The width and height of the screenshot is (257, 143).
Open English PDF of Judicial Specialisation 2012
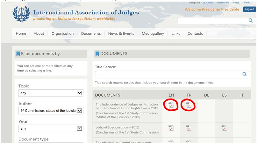coord(171,128)
